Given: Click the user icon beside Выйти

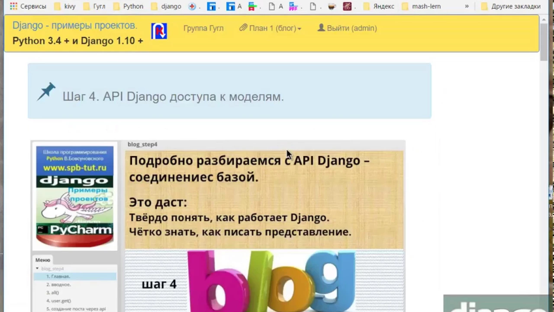Looking at the screenshot, I should click(321, 28).
